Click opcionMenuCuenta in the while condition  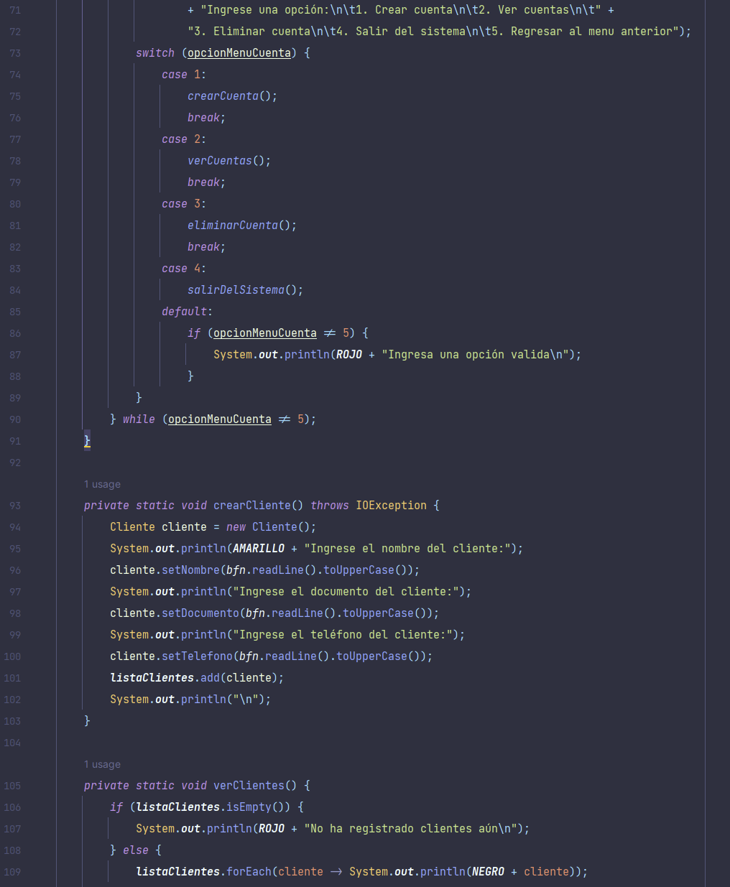[220, 419]
